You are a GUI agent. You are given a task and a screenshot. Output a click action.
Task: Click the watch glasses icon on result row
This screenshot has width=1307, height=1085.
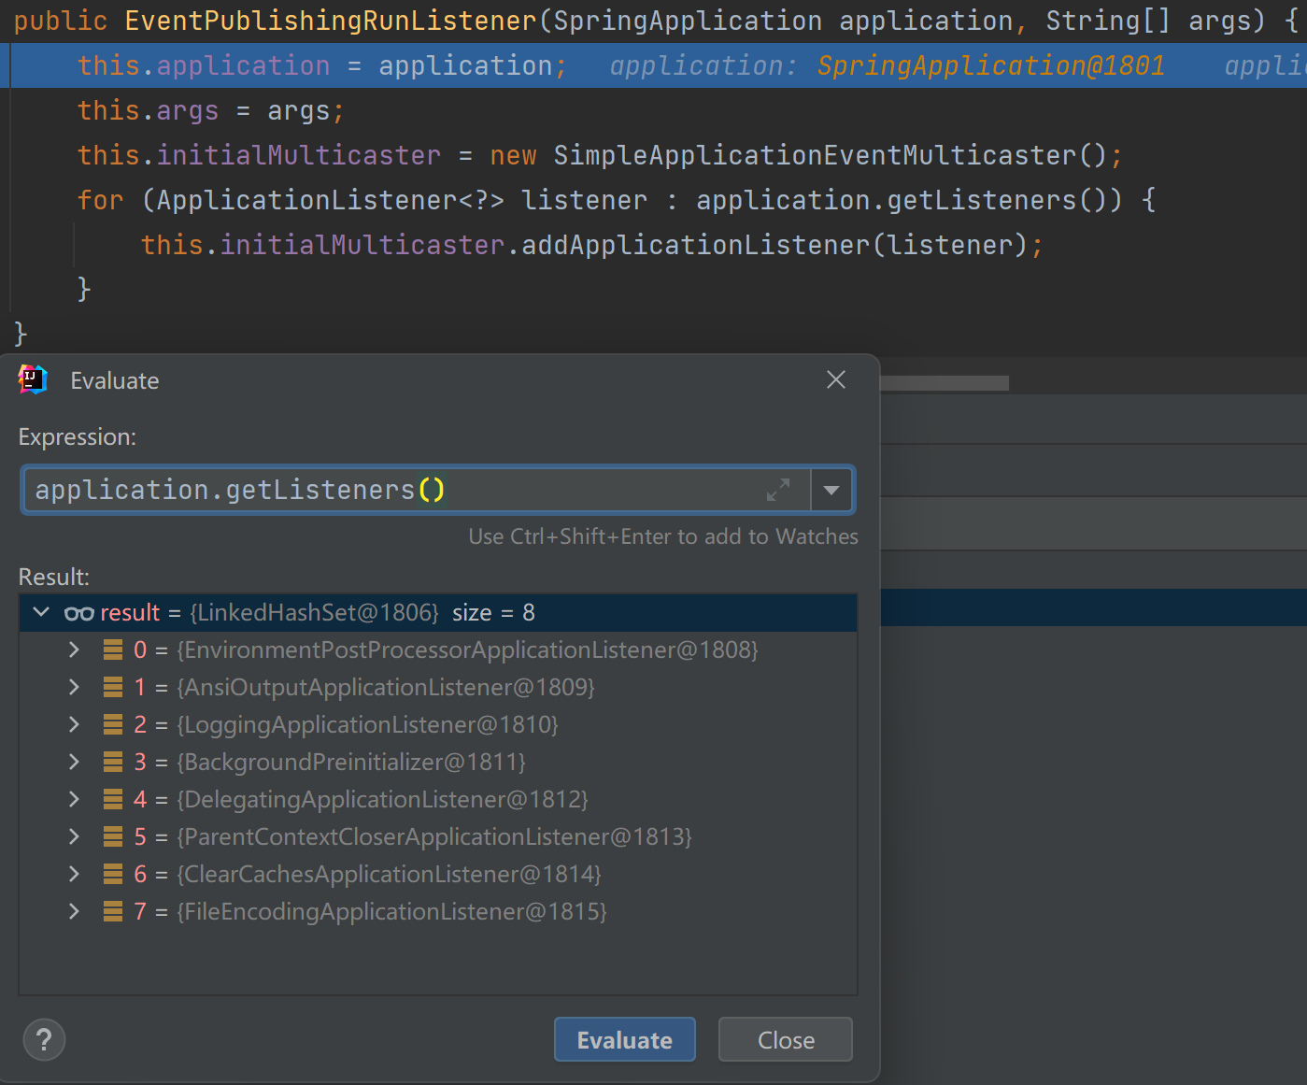(x=78, y=613)
